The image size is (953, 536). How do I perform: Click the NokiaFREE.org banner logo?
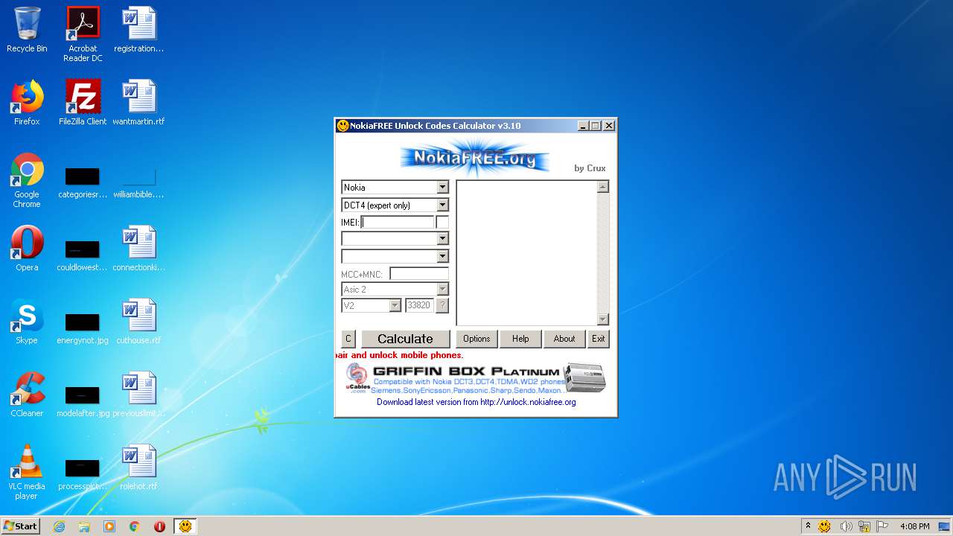tap(474, 158)
